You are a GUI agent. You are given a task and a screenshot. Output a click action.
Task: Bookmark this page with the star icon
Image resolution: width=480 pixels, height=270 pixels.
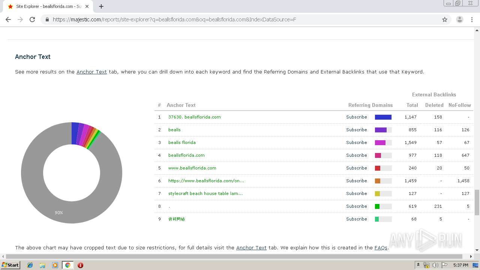445,19
